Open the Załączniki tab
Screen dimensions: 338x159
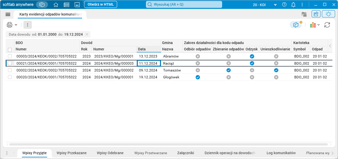[186, 153]
